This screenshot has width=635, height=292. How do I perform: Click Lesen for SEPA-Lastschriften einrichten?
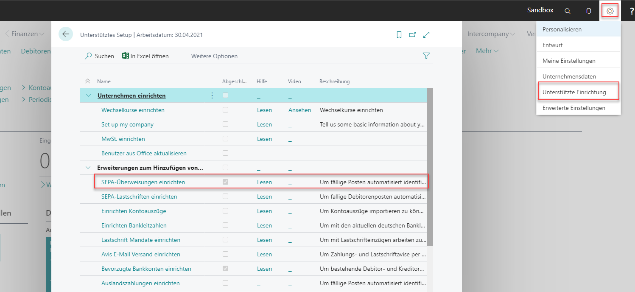(264, 197)
